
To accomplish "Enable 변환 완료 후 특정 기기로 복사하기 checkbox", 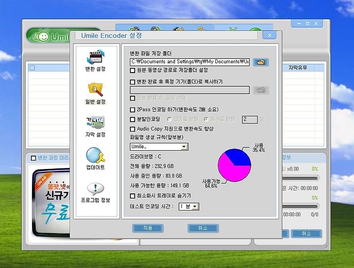I will pos(133,81).
